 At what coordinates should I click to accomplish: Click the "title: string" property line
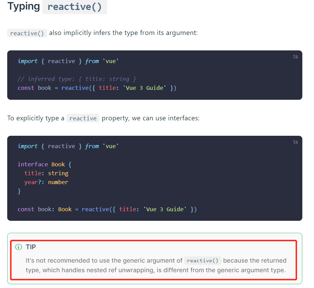click(46, 173)
